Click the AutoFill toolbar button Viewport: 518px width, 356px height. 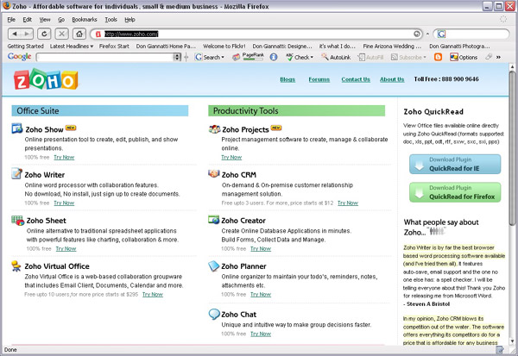(x=370, y=57)
